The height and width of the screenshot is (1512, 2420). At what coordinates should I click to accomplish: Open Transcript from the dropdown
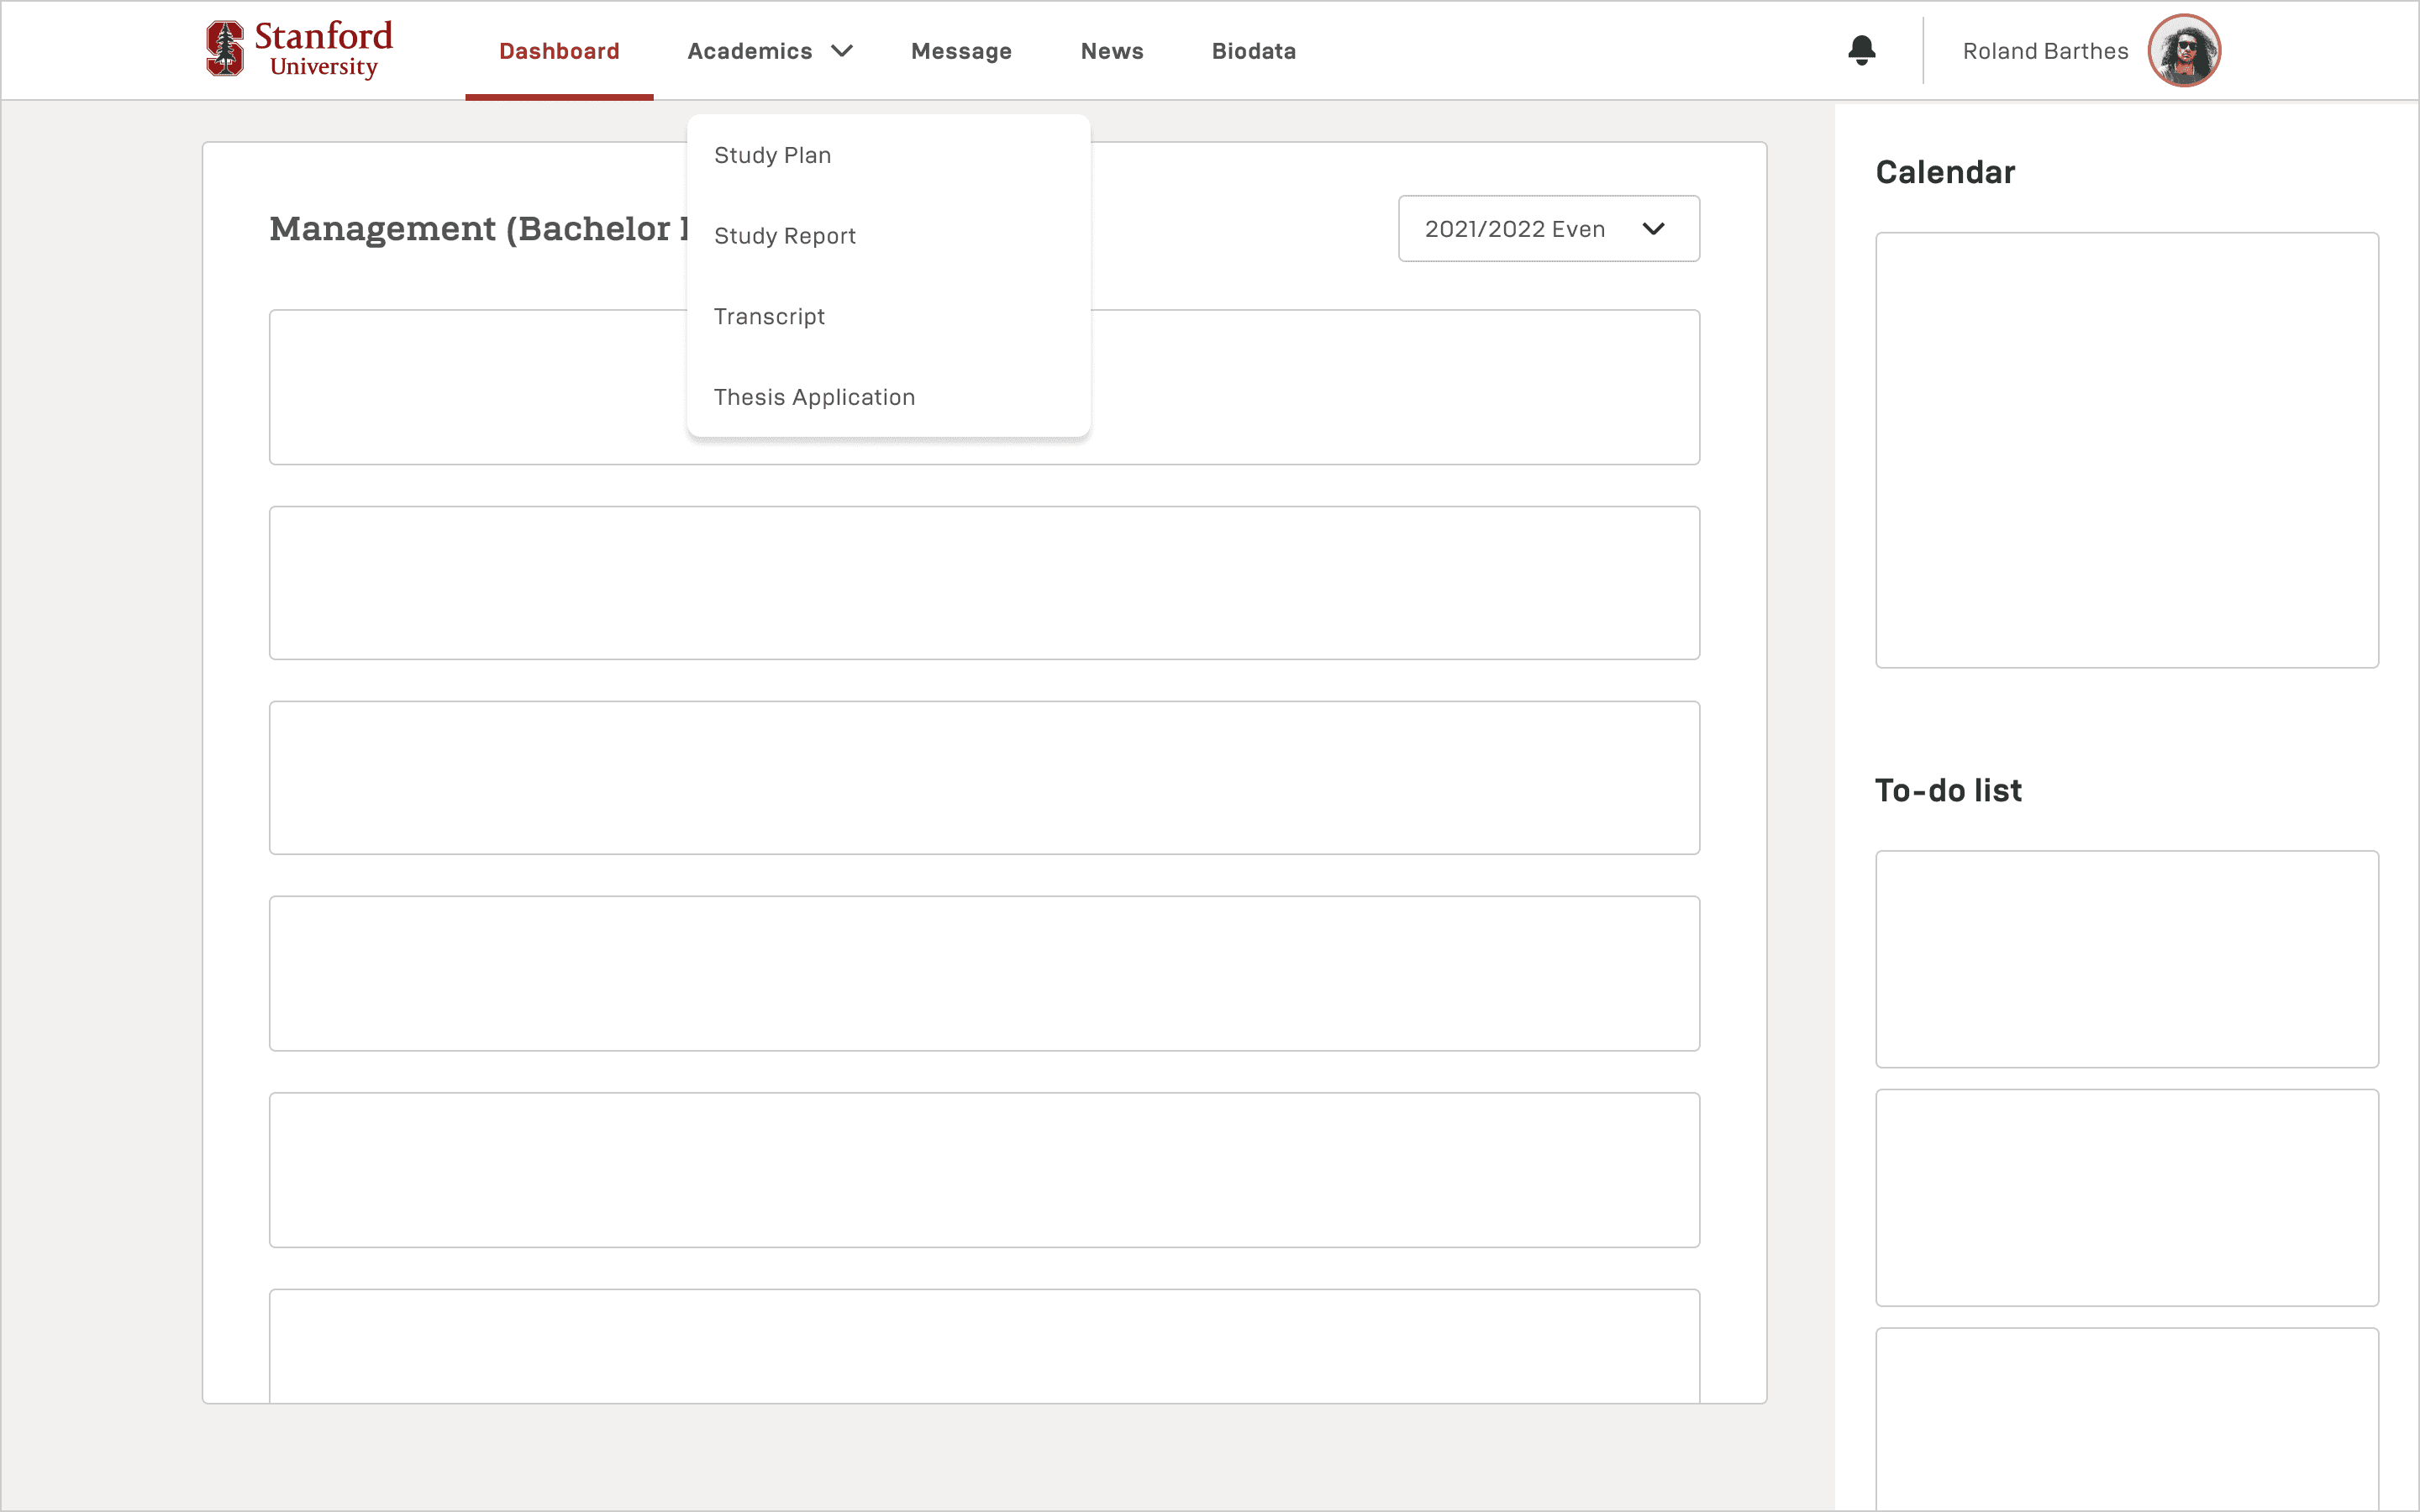tap(769, 317)
